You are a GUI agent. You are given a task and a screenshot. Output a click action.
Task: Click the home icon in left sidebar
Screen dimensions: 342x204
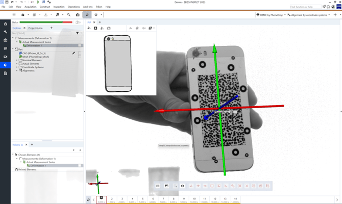[x=5, y=23]
